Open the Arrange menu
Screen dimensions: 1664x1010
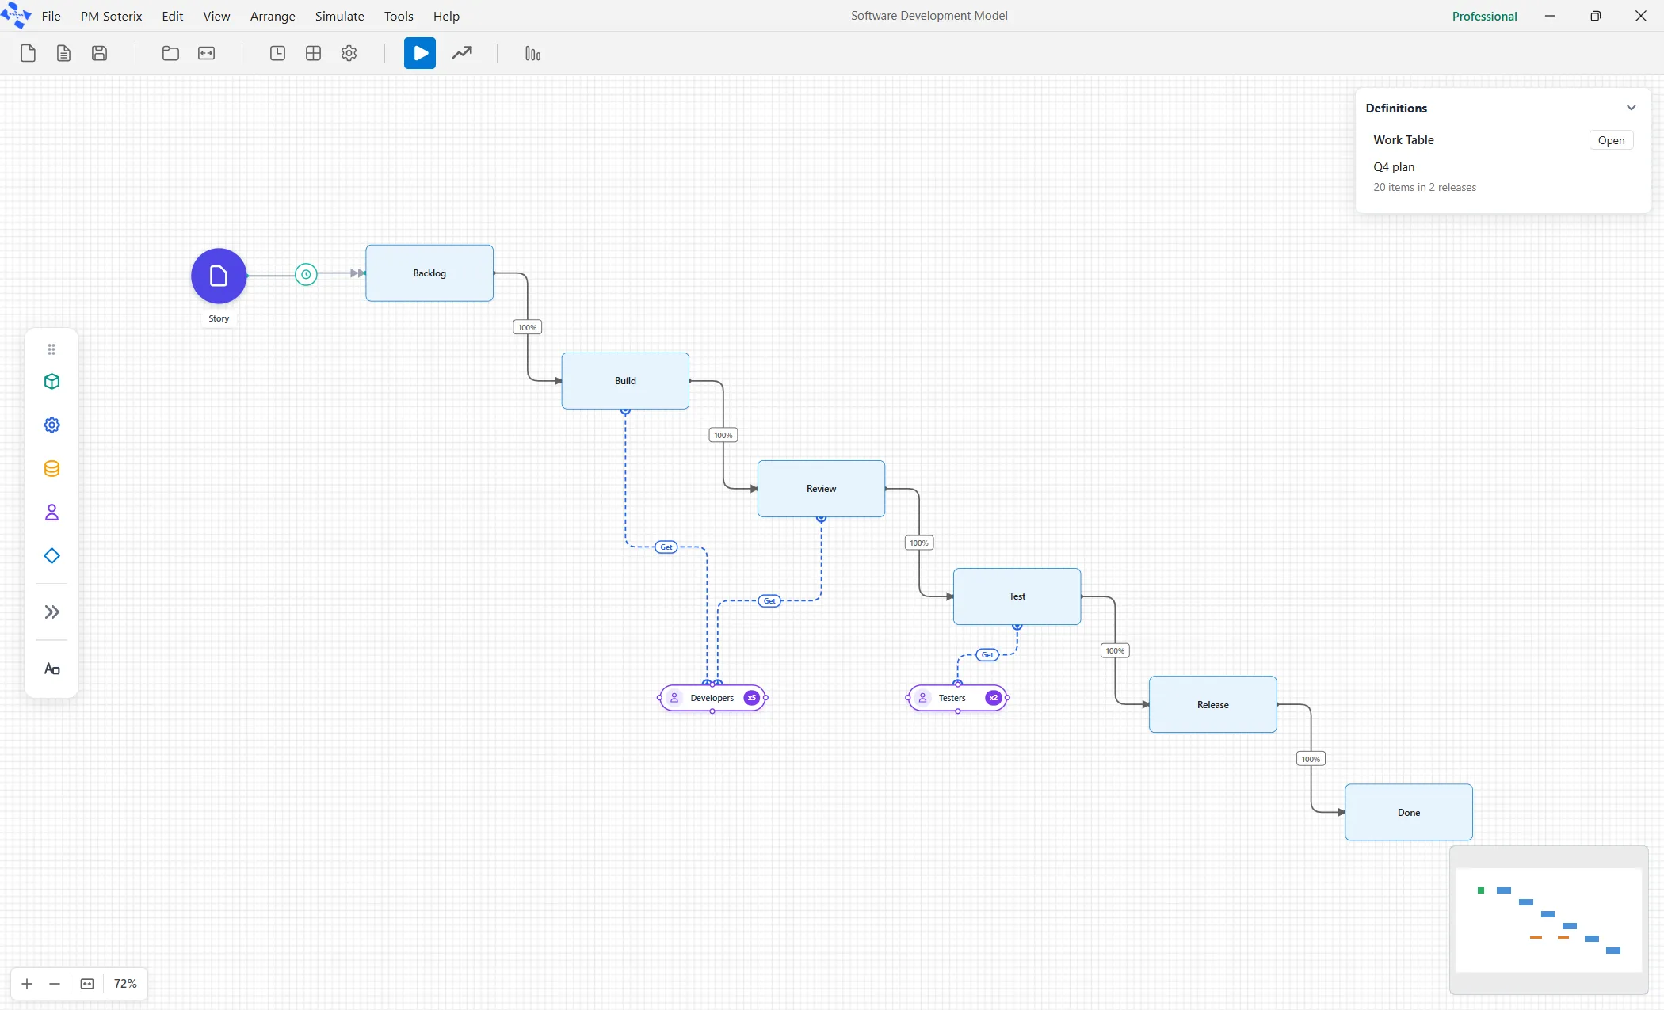click(273, 16)
